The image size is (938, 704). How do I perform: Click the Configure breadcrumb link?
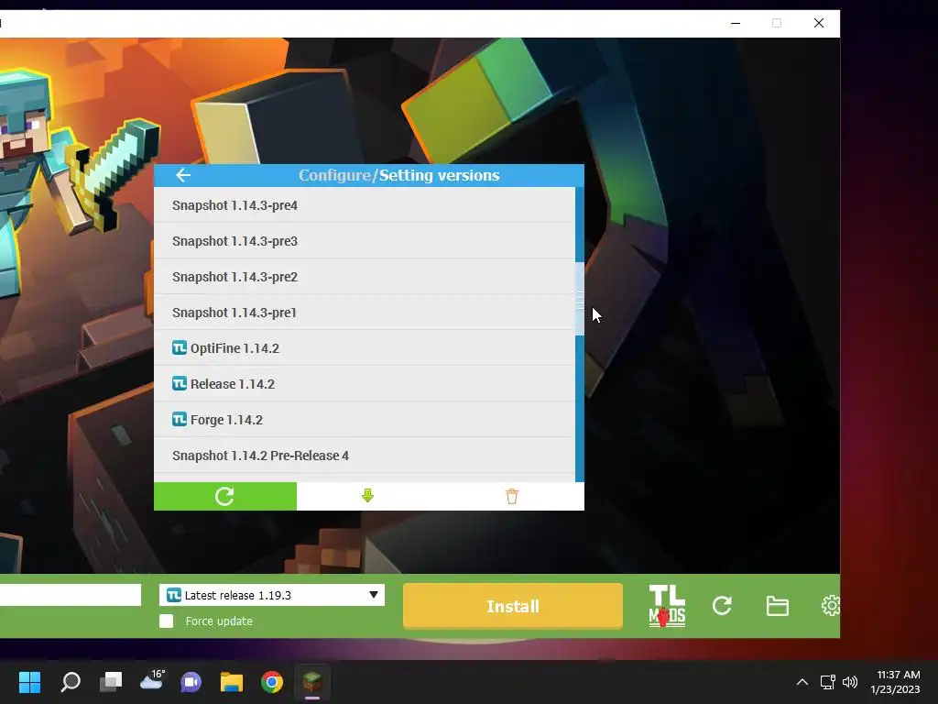[x=334, y=175]
